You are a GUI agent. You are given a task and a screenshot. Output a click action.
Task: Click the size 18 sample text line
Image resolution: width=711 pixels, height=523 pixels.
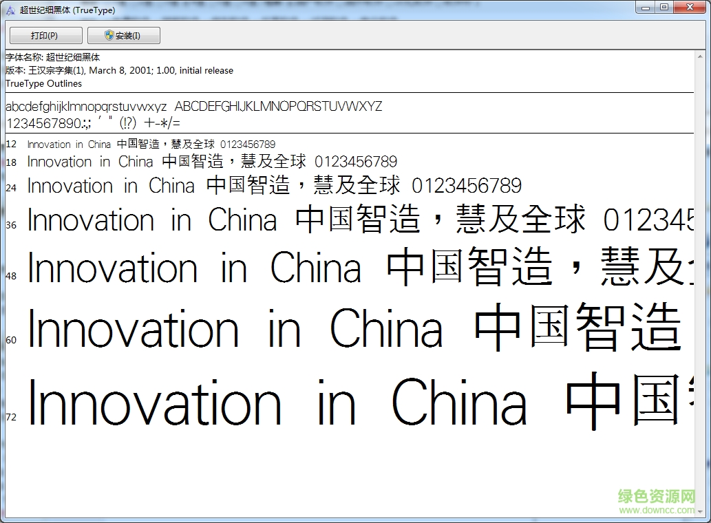[x=212, y=161]
